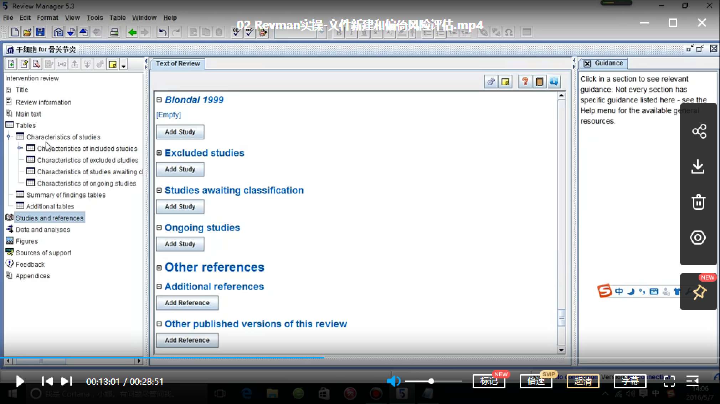This screenshot has width=720, height=404.
Task: Toggle collapse of Ongoing studies section
Action: [159, 227]
